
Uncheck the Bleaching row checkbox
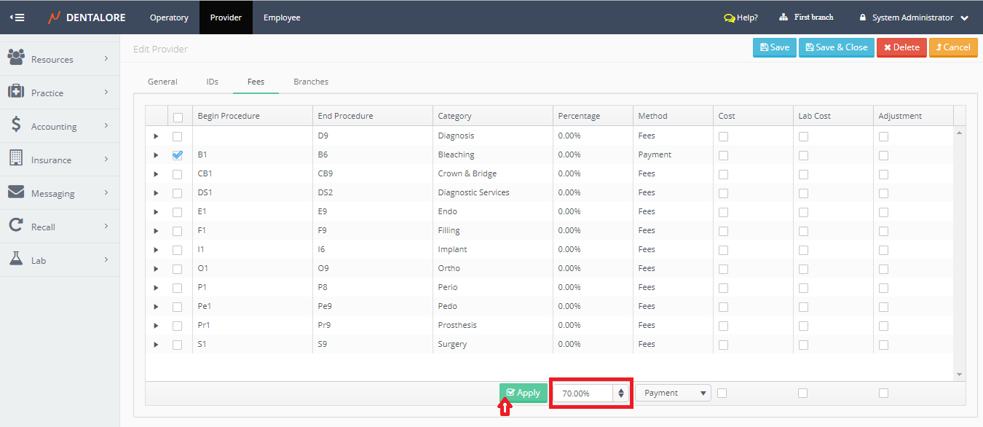tap(178, 155)
